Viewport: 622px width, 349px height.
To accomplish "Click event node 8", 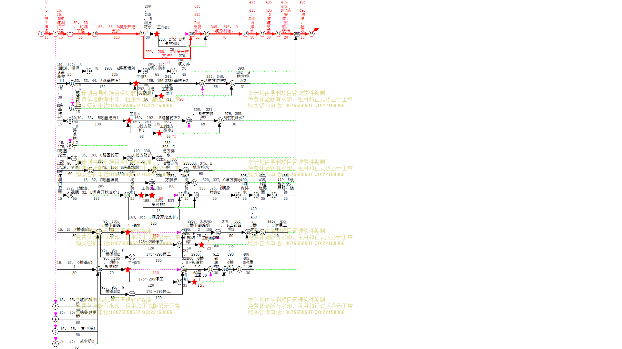I will [70, 121].
